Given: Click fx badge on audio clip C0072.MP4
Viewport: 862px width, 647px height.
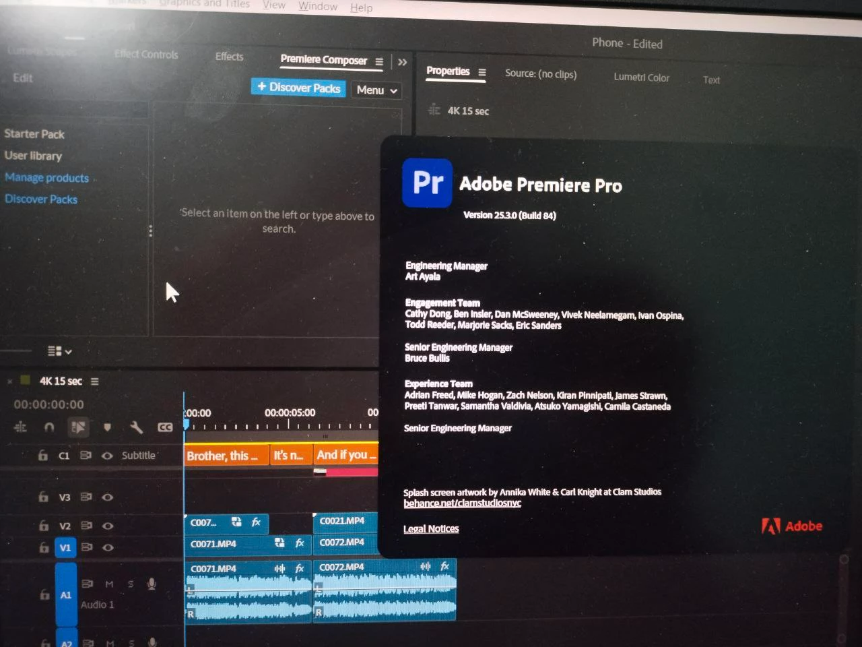Looking at the screenshot, I should 444,567.
